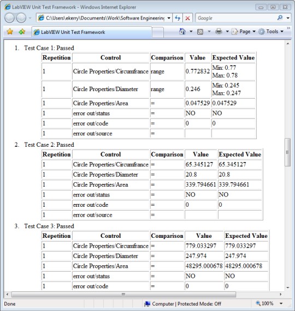The height and width of the screenshot is (311, 295).
Task: Click the 100% zoom level button
Action: (x=264, y=303)
